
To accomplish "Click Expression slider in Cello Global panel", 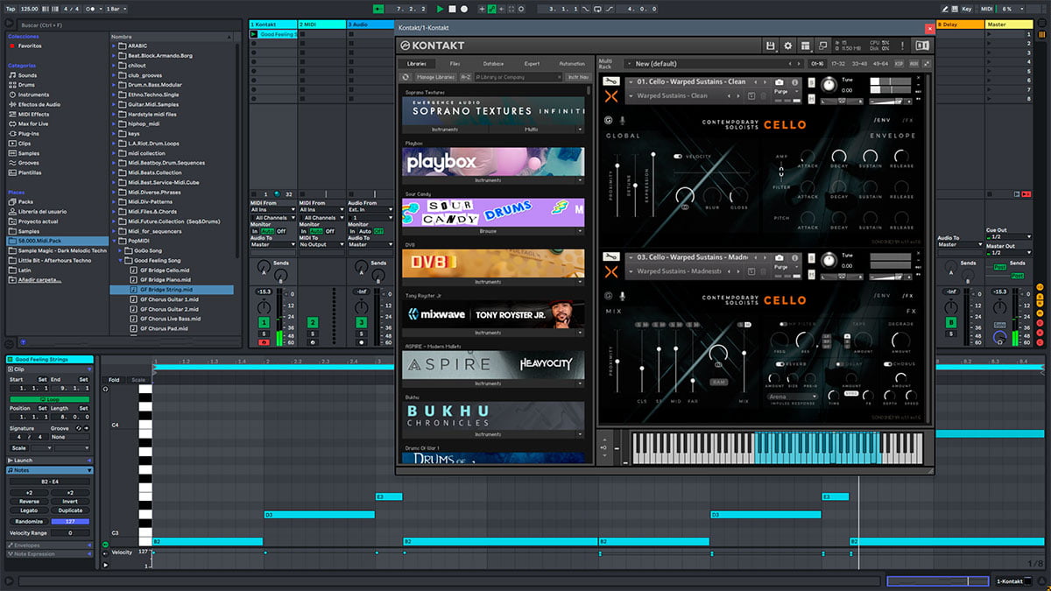I will pos(653,184).
